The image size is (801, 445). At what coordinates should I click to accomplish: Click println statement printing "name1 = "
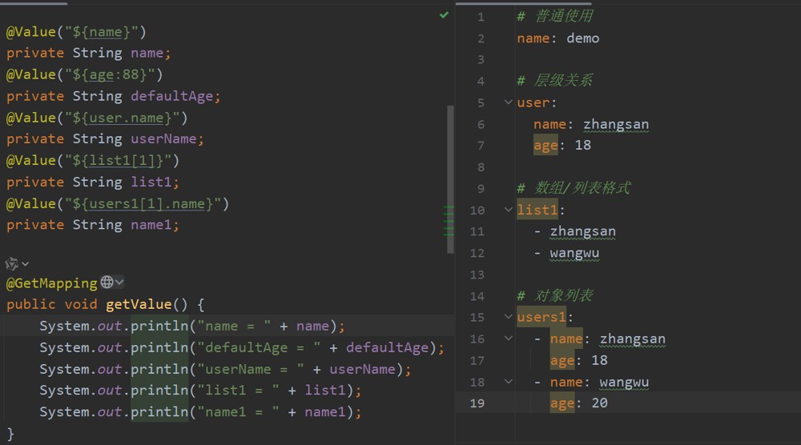pyautogui.click(x=201, y=412)
